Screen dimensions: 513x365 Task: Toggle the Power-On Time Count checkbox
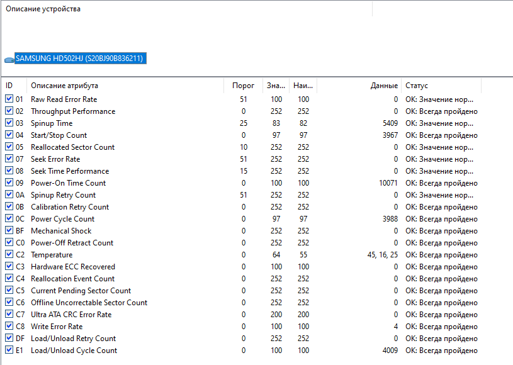[x=9, y=183]
